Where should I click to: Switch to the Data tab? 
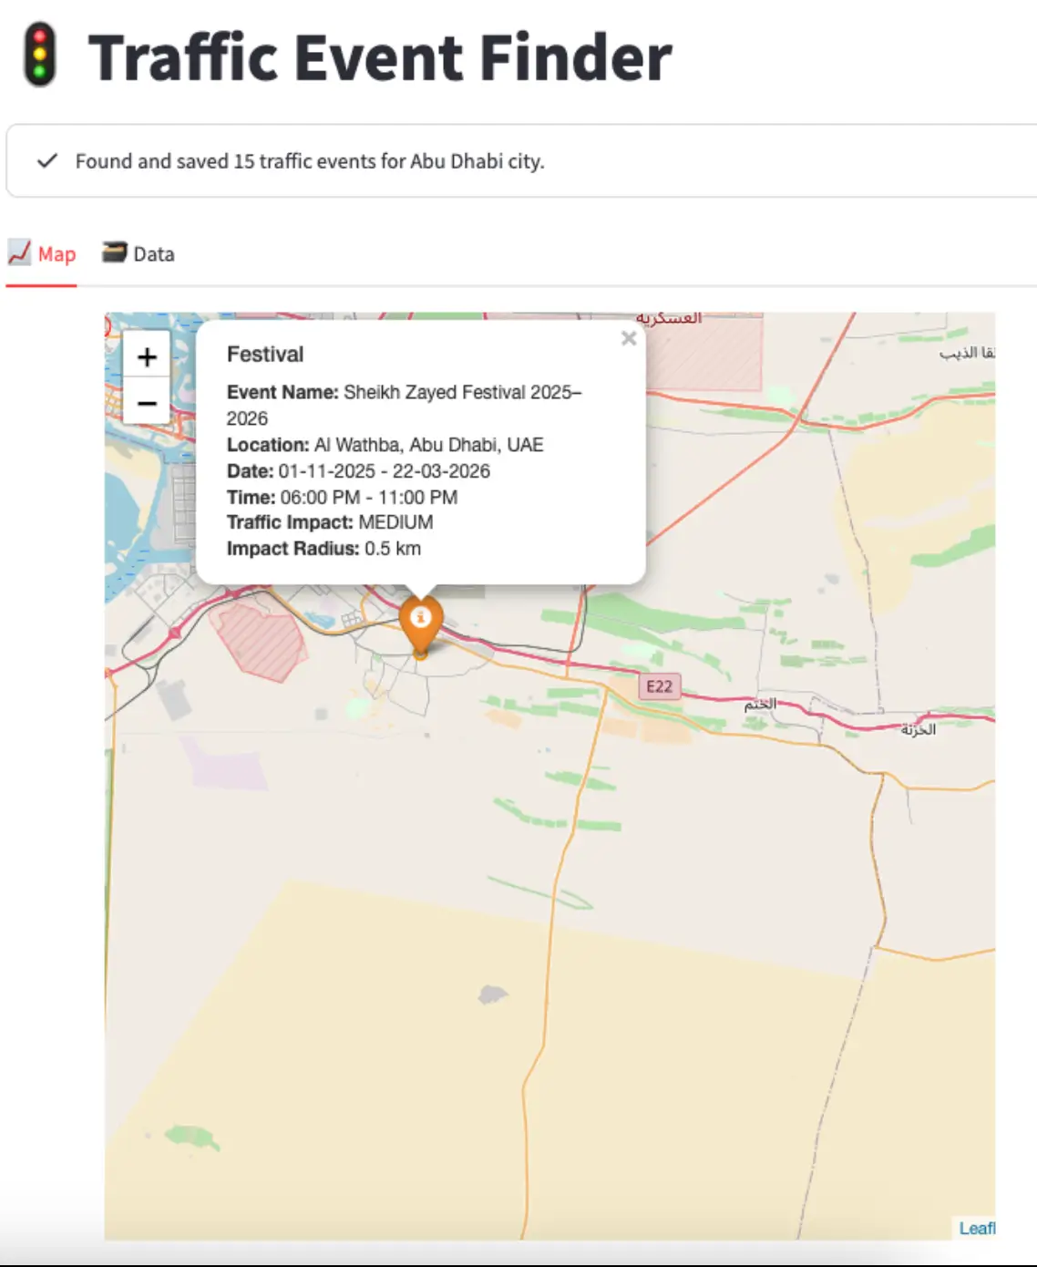pyautogui.click(x=153, y=253)
